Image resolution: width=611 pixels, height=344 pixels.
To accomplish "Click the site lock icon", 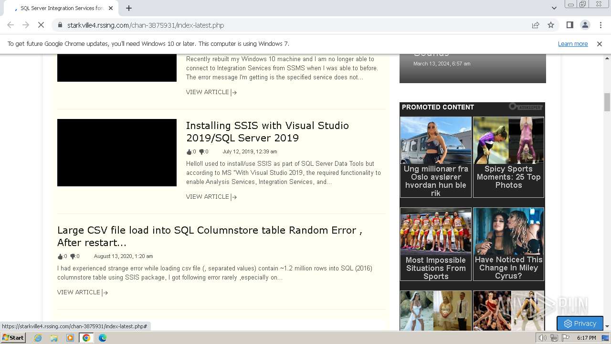I will point(60,25).
